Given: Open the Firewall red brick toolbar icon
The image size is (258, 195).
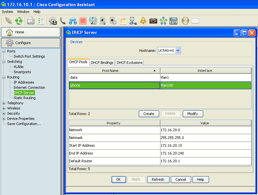Looking at the screenshot, I should click(x=83, y=21).
